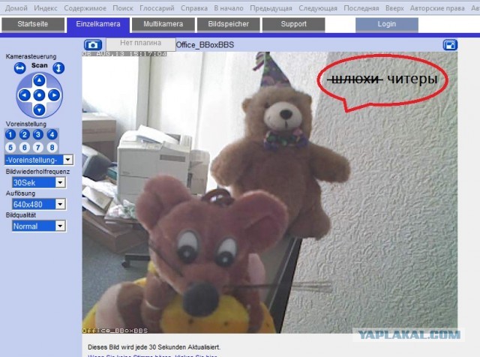Switch to the Einzelkamera tab
The width and height of the screenshot is (480, 357).
tap(98, 24)
